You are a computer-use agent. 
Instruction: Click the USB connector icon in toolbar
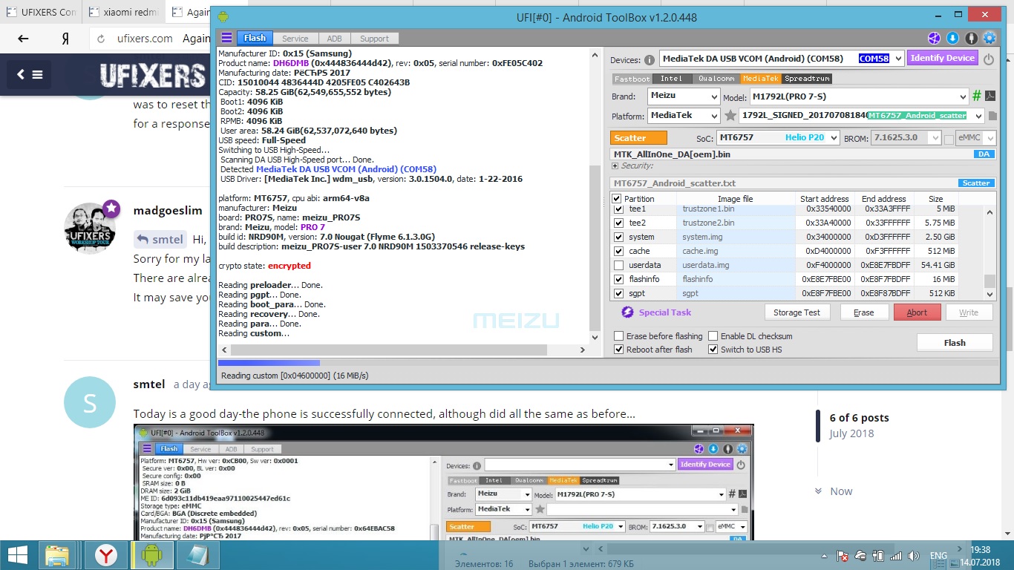click(971, 38)
